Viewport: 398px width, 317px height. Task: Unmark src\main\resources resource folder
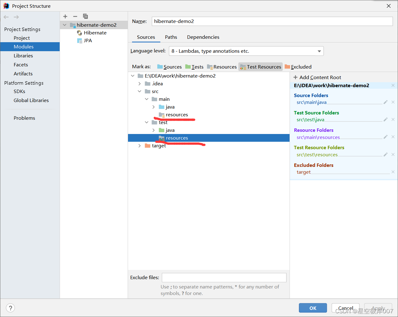(x=393, y=137)
